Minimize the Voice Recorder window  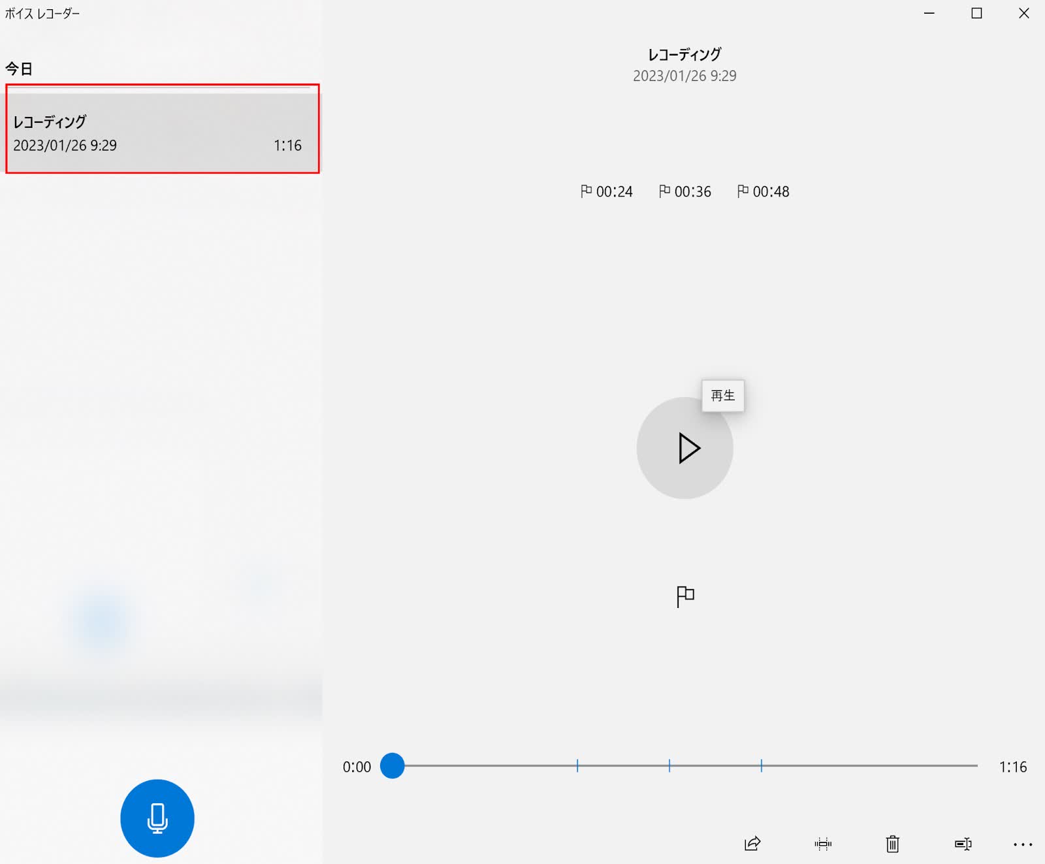[929, 13]
